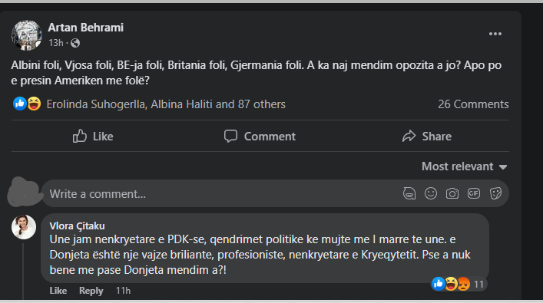Viewport: 543px width, 303px height.
Task: Like Vlora Çitaku's comment
Action: pyautogui.click(x=58, y=291)
